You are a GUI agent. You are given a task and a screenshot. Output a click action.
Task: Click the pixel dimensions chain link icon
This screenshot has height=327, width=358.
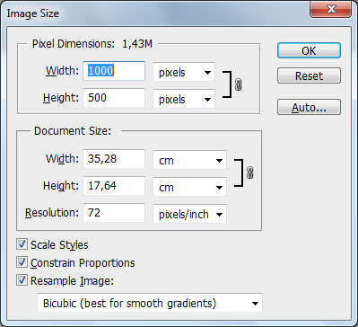coord(238,84)
